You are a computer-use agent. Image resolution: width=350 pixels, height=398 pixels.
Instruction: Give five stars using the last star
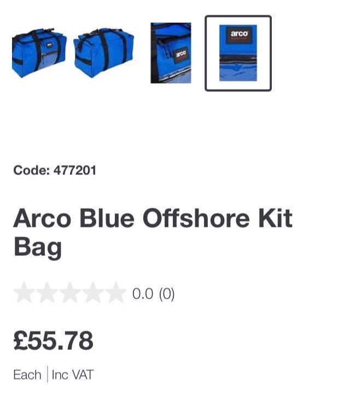tap(115, 292)
